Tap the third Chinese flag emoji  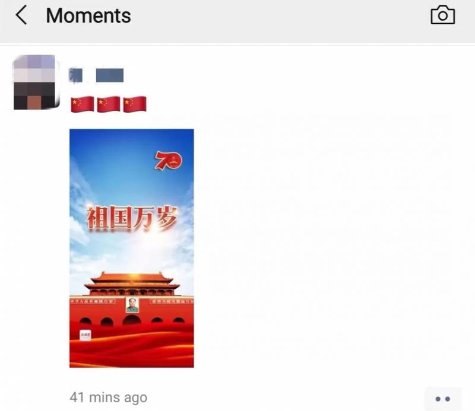[135, 104]
